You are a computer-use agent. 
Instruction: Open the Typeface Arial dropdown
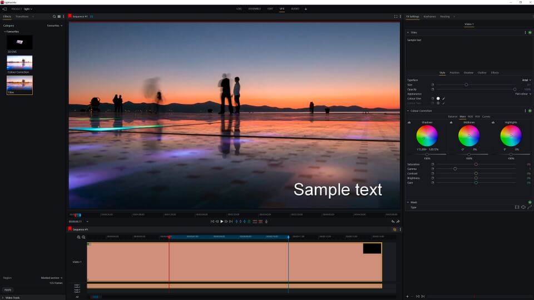coord(526,80)
